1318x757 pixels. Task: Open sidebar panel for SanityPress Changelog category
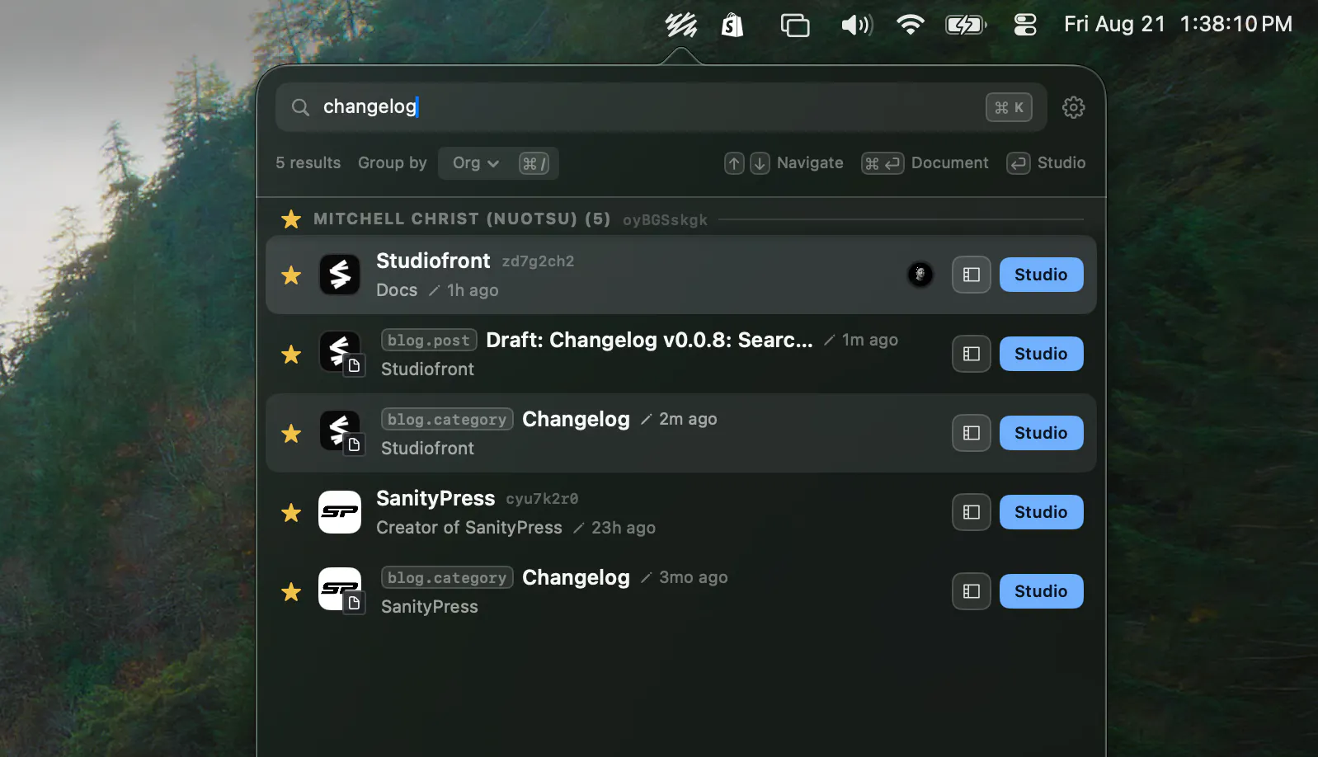(x=972, y=591)
